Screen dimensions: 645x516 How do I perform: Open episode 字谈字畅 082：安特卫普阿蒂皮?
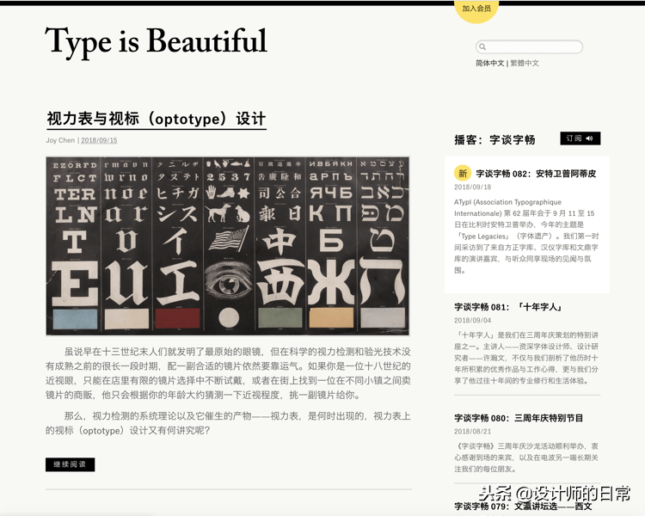click(x=536, y=174)
